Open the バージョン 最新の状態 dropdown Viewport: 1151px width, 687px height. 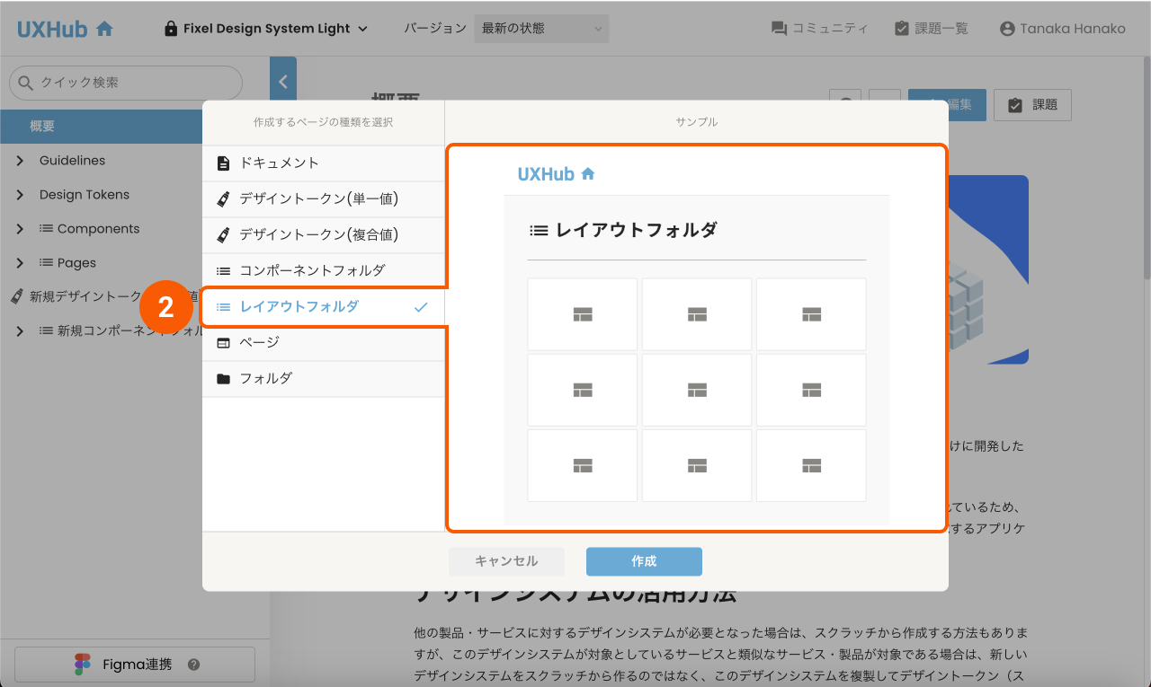540,28
